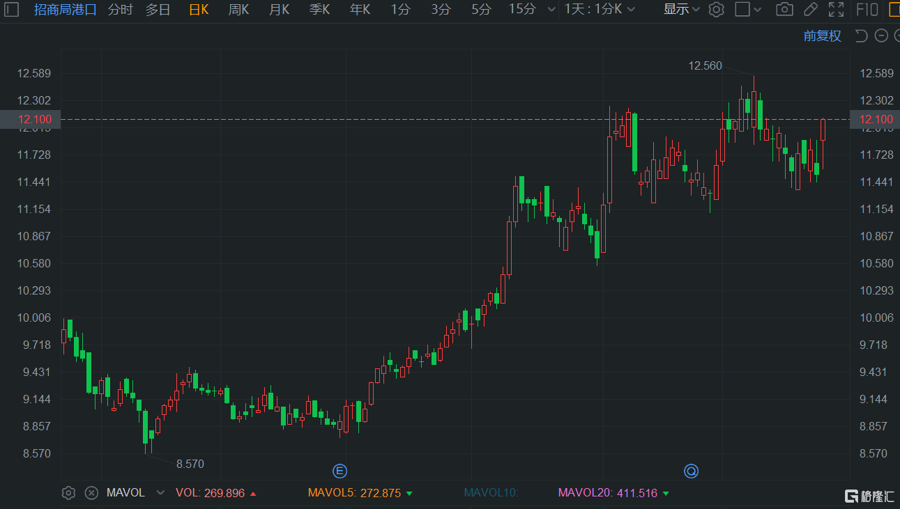900x509 pixels.
Task: Toggle the MAVOL20 line
Action: pyautogui.click(x=613, y=493)
